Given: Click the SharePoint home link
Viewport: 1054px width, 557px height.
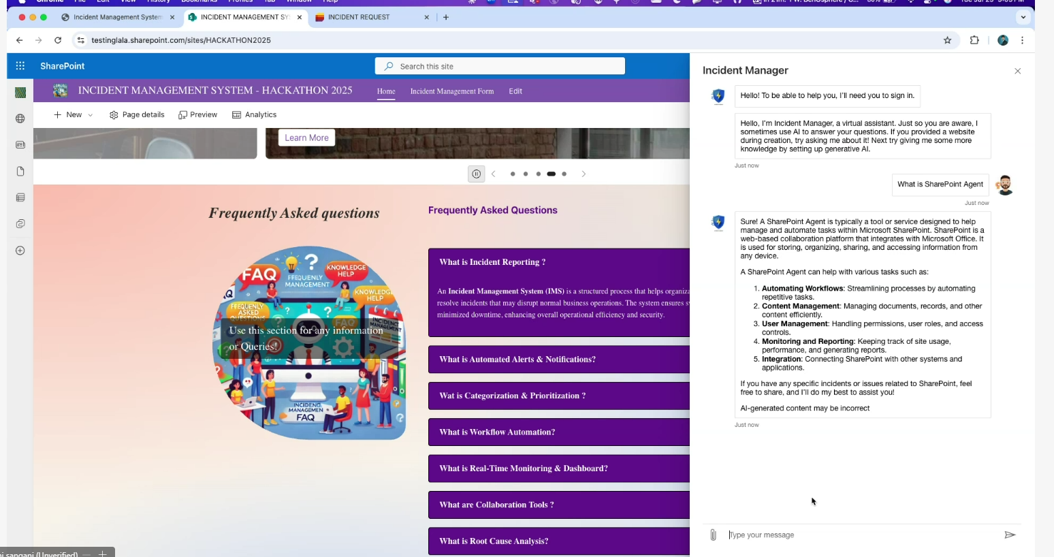Looking at the screenshot, I should click(63, 66).
